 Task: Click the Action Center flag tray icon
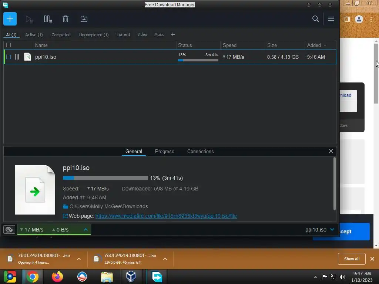click(x=324, y=277)
